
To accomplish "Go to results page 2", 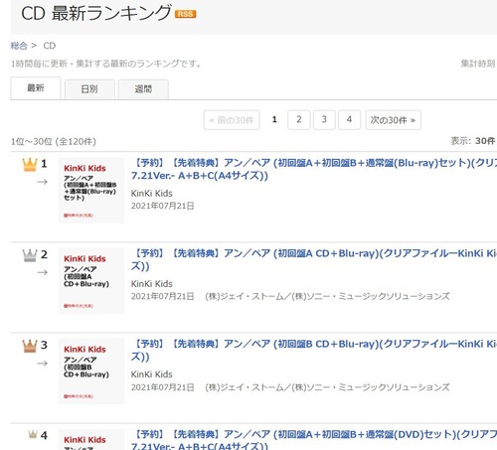I will tap(299, 119).
